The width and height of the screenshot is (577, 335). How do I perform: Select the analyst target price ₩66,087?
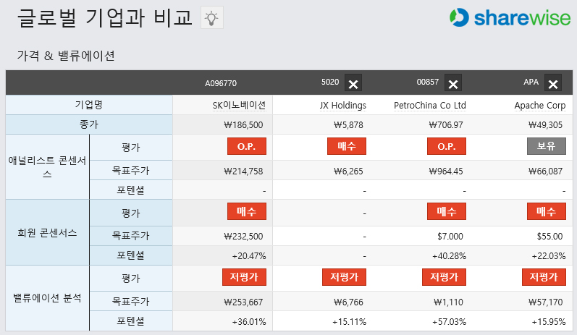(546, 171)
